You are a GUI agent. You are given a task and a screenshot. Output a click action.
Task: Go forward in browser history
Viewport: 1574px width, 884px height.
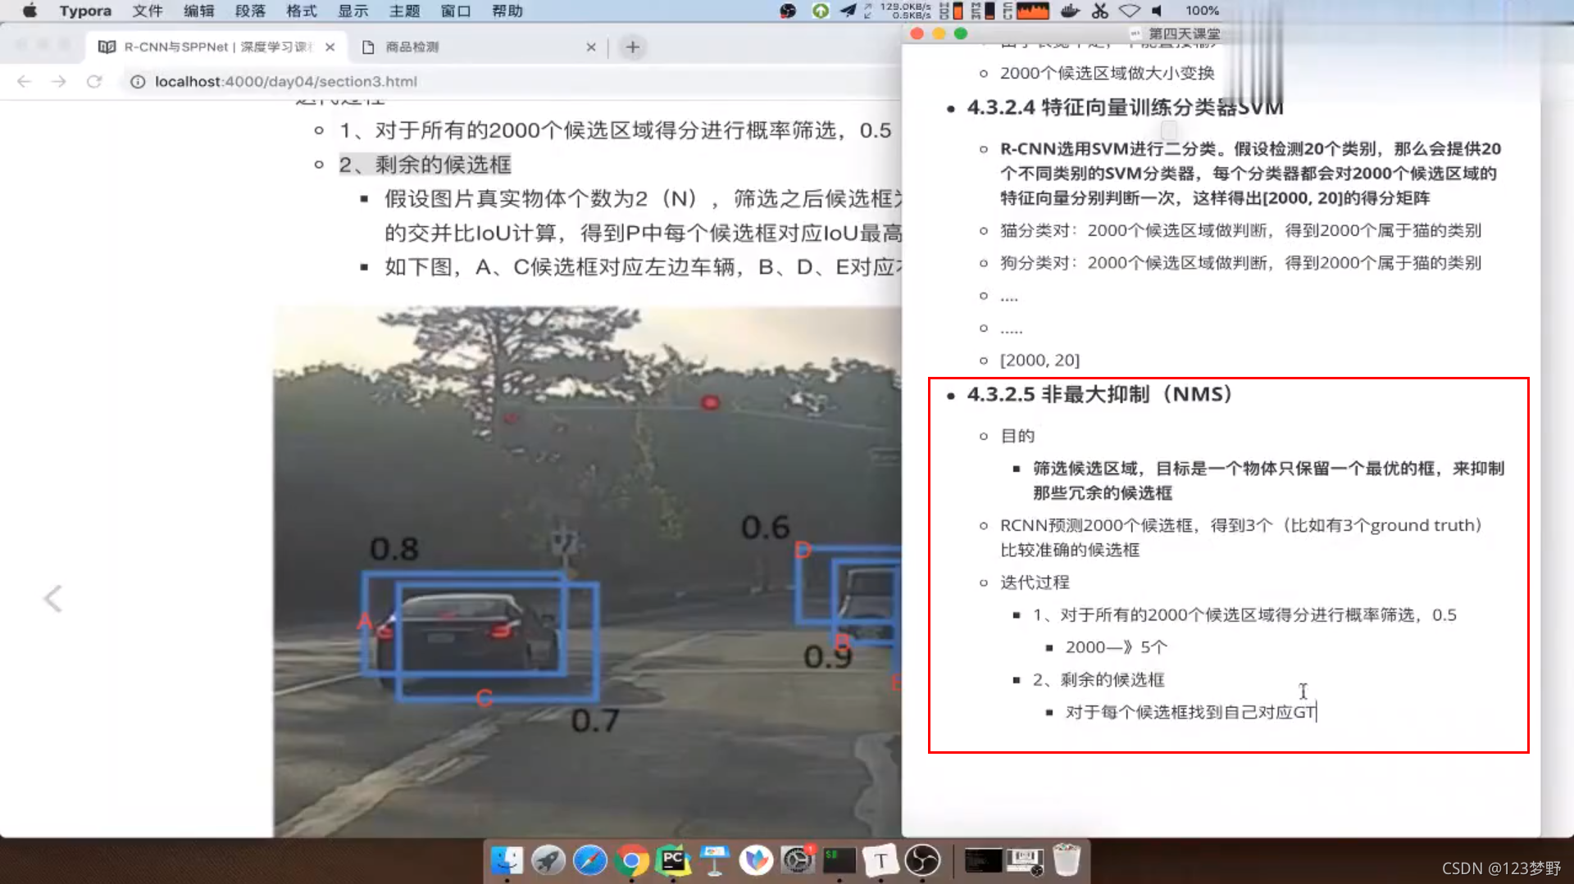coord(58,81)
